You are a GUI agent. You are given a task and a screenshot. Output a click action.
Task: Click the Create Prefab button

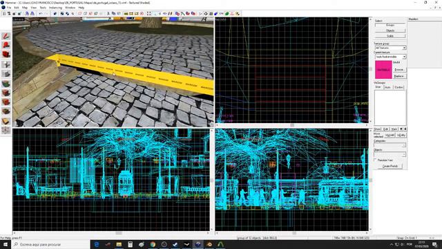coord(390,166)
